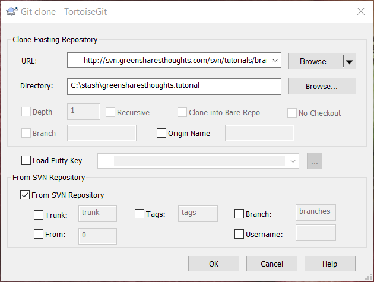Click the branches text field

[316, 213]
